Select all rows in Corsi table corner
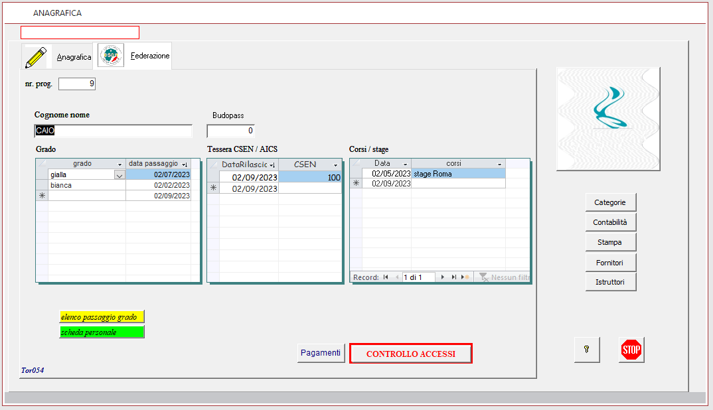 (356, 163)
